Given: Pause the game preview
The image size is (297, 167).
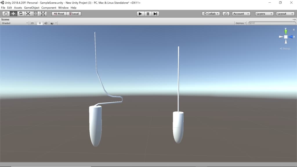Looking at the screenshot, I should point(148,14).
